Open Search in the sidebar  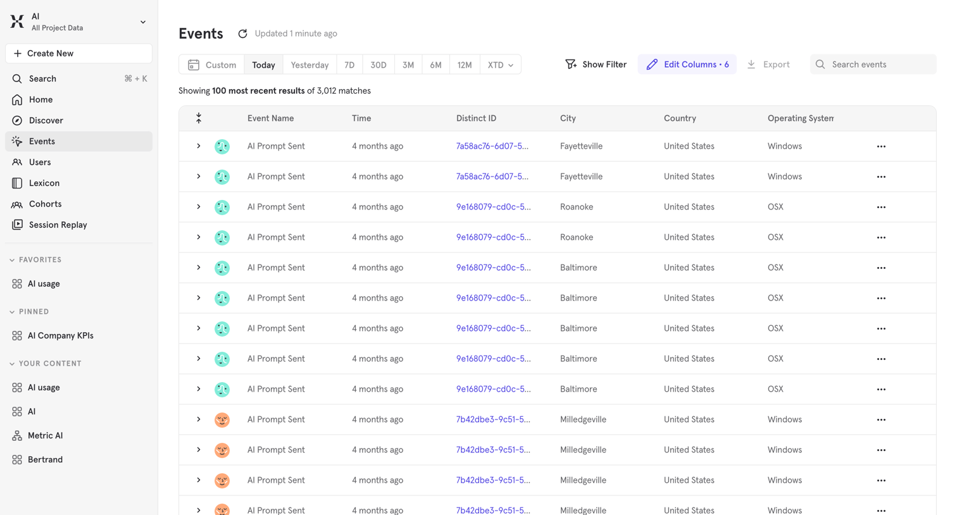(x=78, y=78)
